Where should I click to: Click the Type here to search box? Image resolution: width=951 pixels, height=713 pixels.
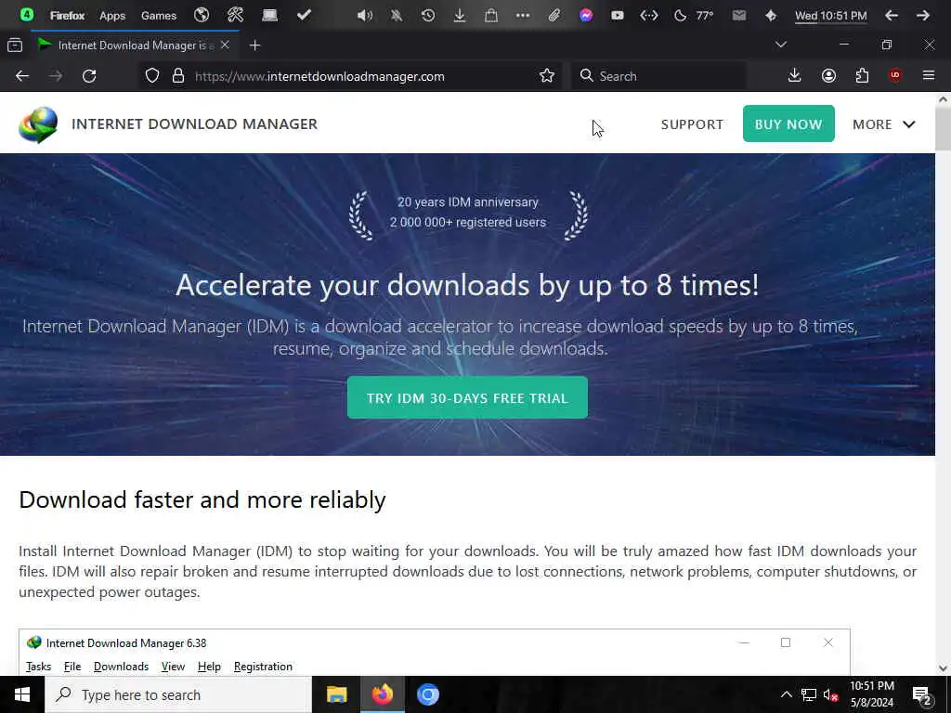pos(178,694)
